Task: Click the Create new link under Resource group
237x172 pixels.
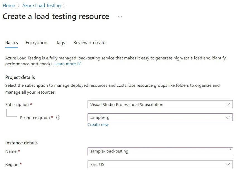Action: [98, 125]
